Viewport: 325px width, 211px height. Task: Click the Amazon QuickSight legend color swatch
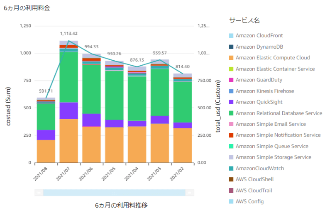tap(231, 102)
